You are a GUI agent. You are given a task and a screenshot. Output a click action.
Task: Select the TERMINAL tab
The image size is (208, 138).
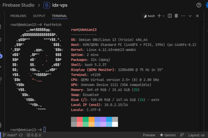click(x=59, y=16)
